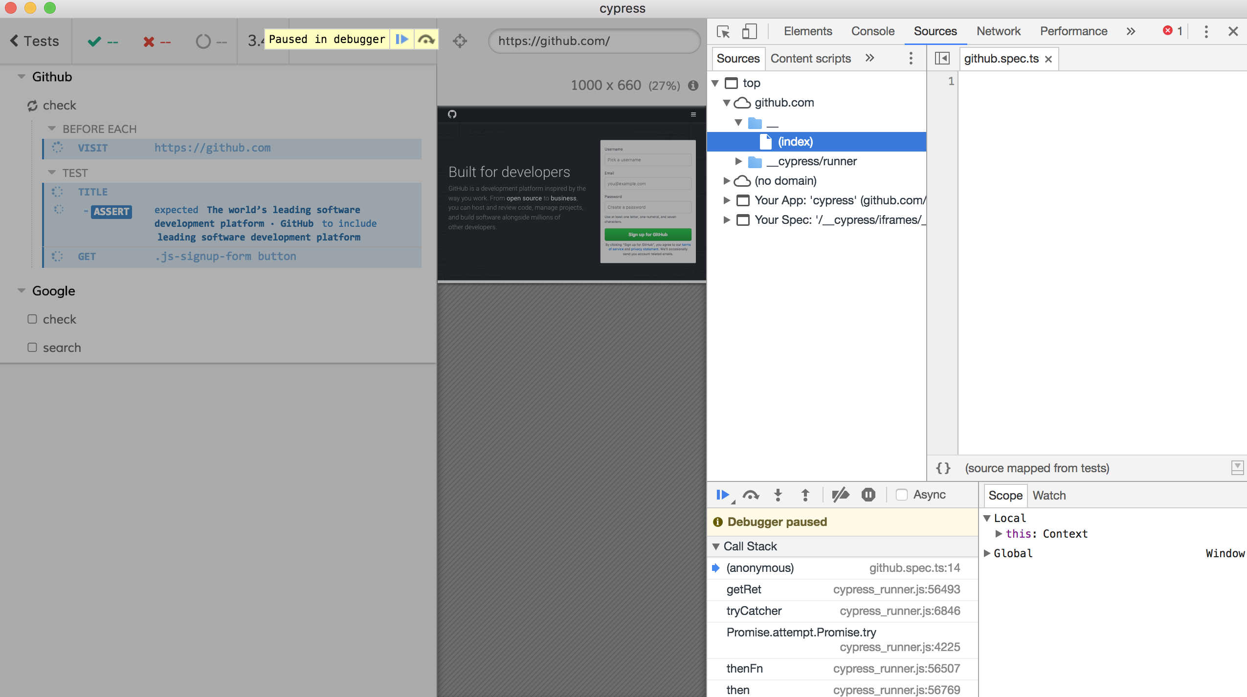Click Sign up for GitHub in preview
The image size is (1247, 697).
(647, 235)
